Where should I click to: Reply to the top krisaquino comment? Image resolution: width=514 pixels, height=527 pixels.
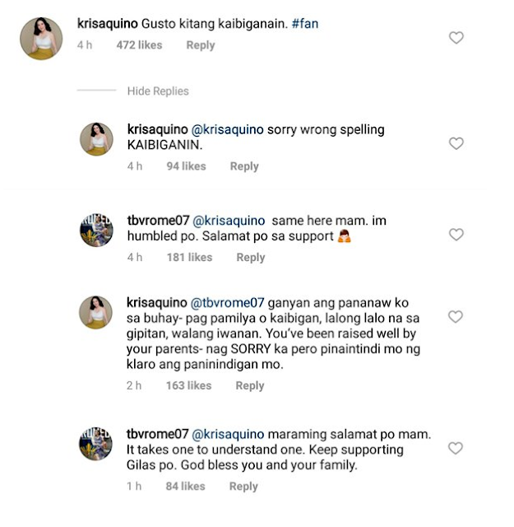(x=200, y=45)
